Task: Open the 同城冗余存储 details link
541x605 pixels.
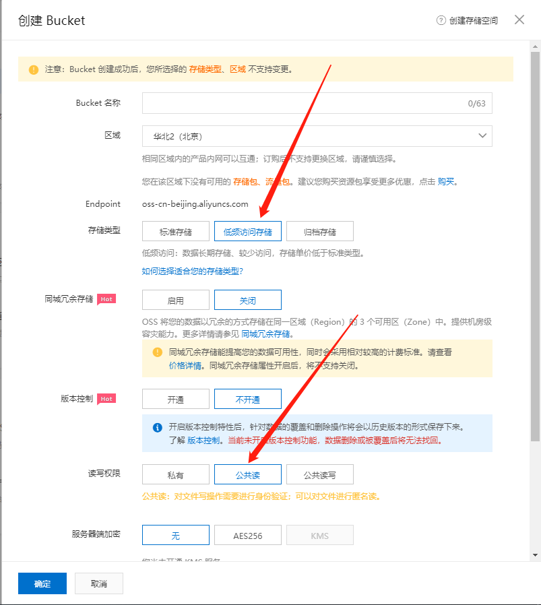Action: [265, 333]
